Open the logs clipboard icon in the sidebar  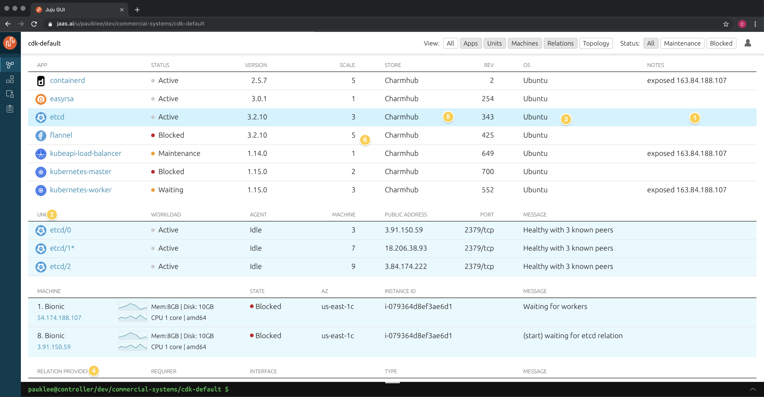[10, 109]
